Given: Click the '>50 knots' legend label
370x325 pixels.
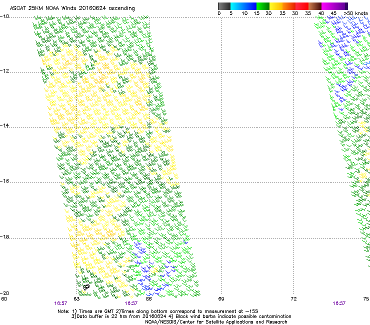Looking at the screenshot, I should click(x=355, y=13).
